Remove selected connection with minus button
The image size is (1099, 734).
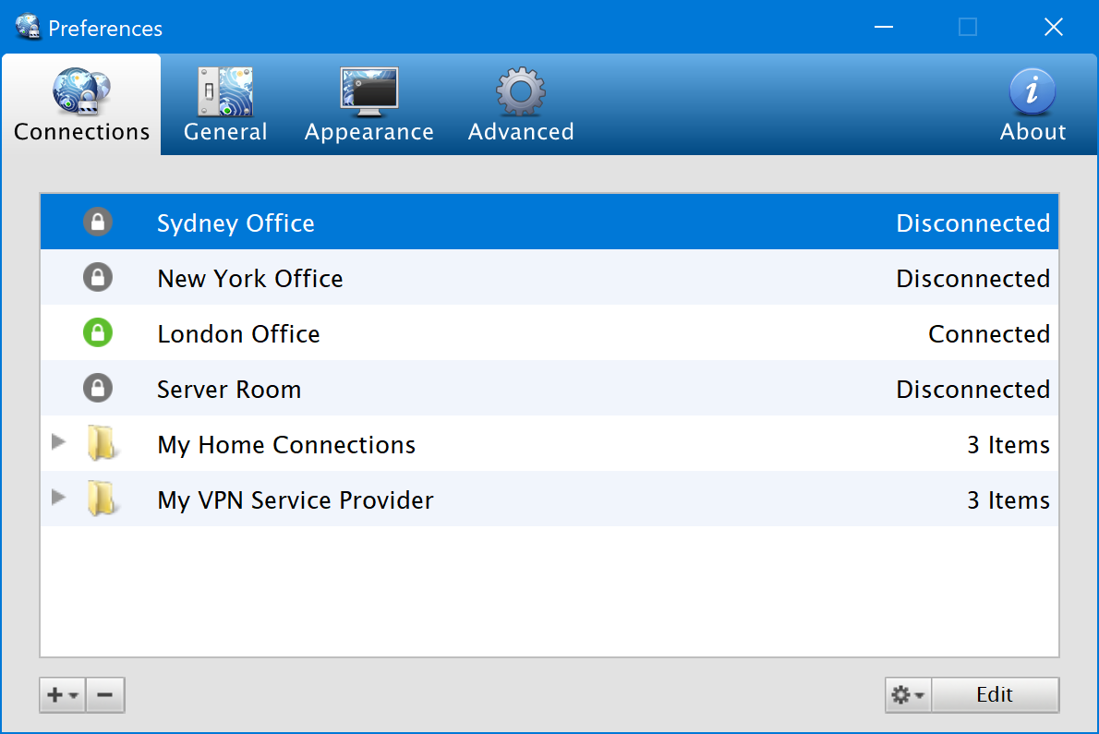click(105, 695)
